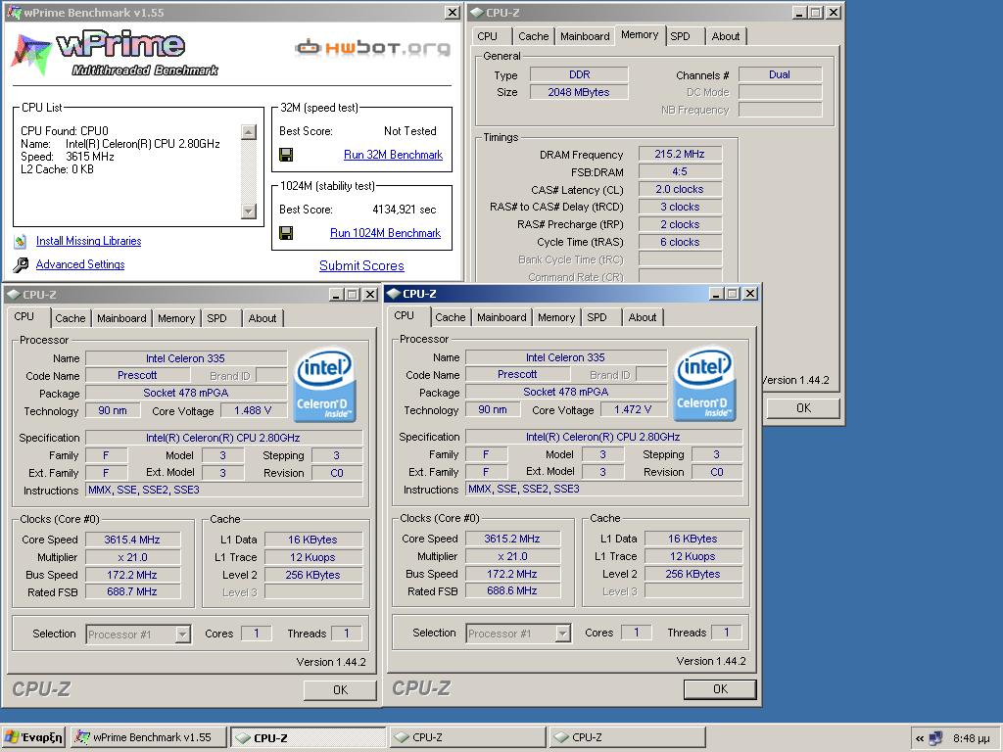1003x752 pixels.
Task: Switch to Cache tab in left CPU-Z
Action: point(70,318)
